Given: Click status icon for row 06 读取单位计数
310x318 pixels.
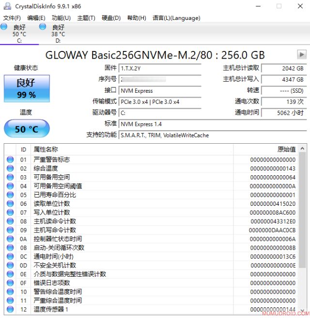Looking at the screenshot, I should click(x=10, y=203).
